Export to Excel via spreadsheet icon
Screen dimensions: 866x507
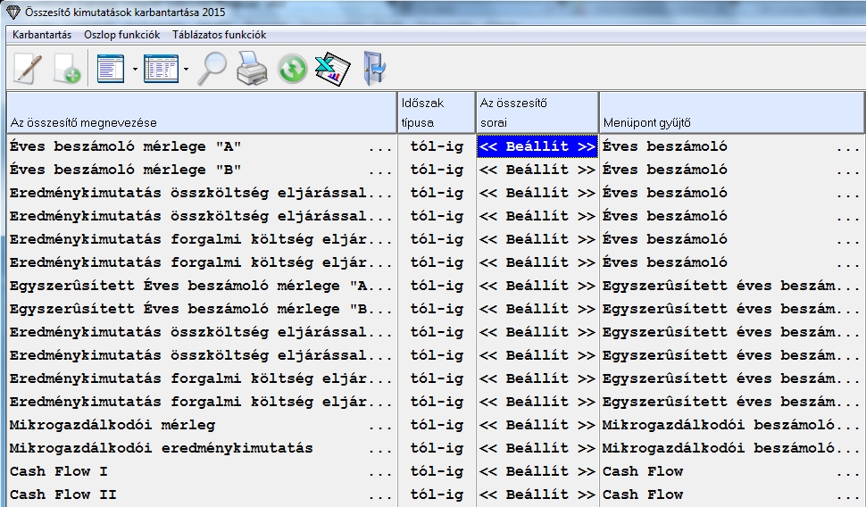[332, 69]
